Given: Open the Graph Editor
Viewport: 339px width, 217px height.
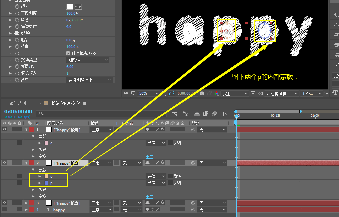Looking at the screenshot, I should [x=226, y=115].
